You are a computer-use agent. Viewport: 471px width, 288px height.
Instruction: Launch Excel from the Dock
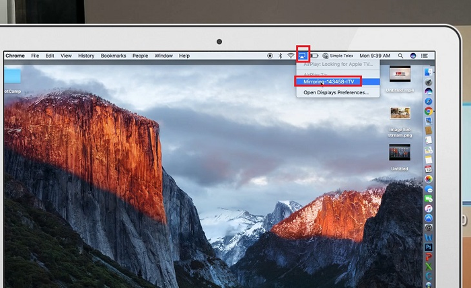tap(429, 266)
